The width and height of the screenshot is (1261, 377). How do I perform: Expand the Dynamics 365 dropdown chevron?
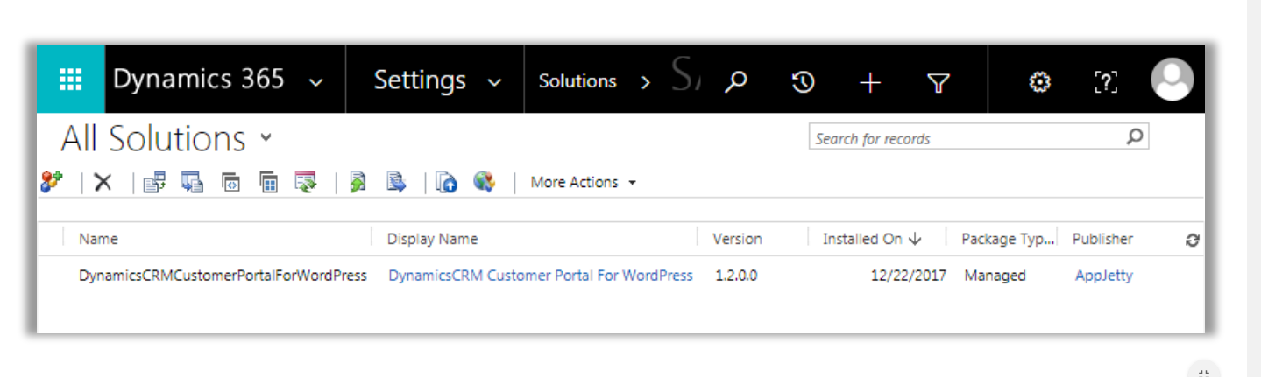tap(316, 83)
